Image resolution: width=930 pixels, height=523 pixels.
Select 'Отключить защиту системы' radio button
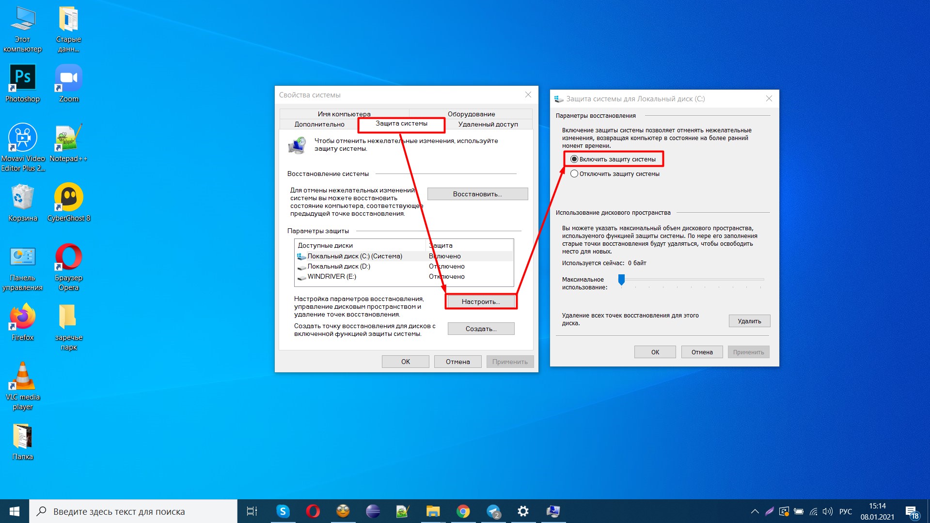tap(574, 174)
